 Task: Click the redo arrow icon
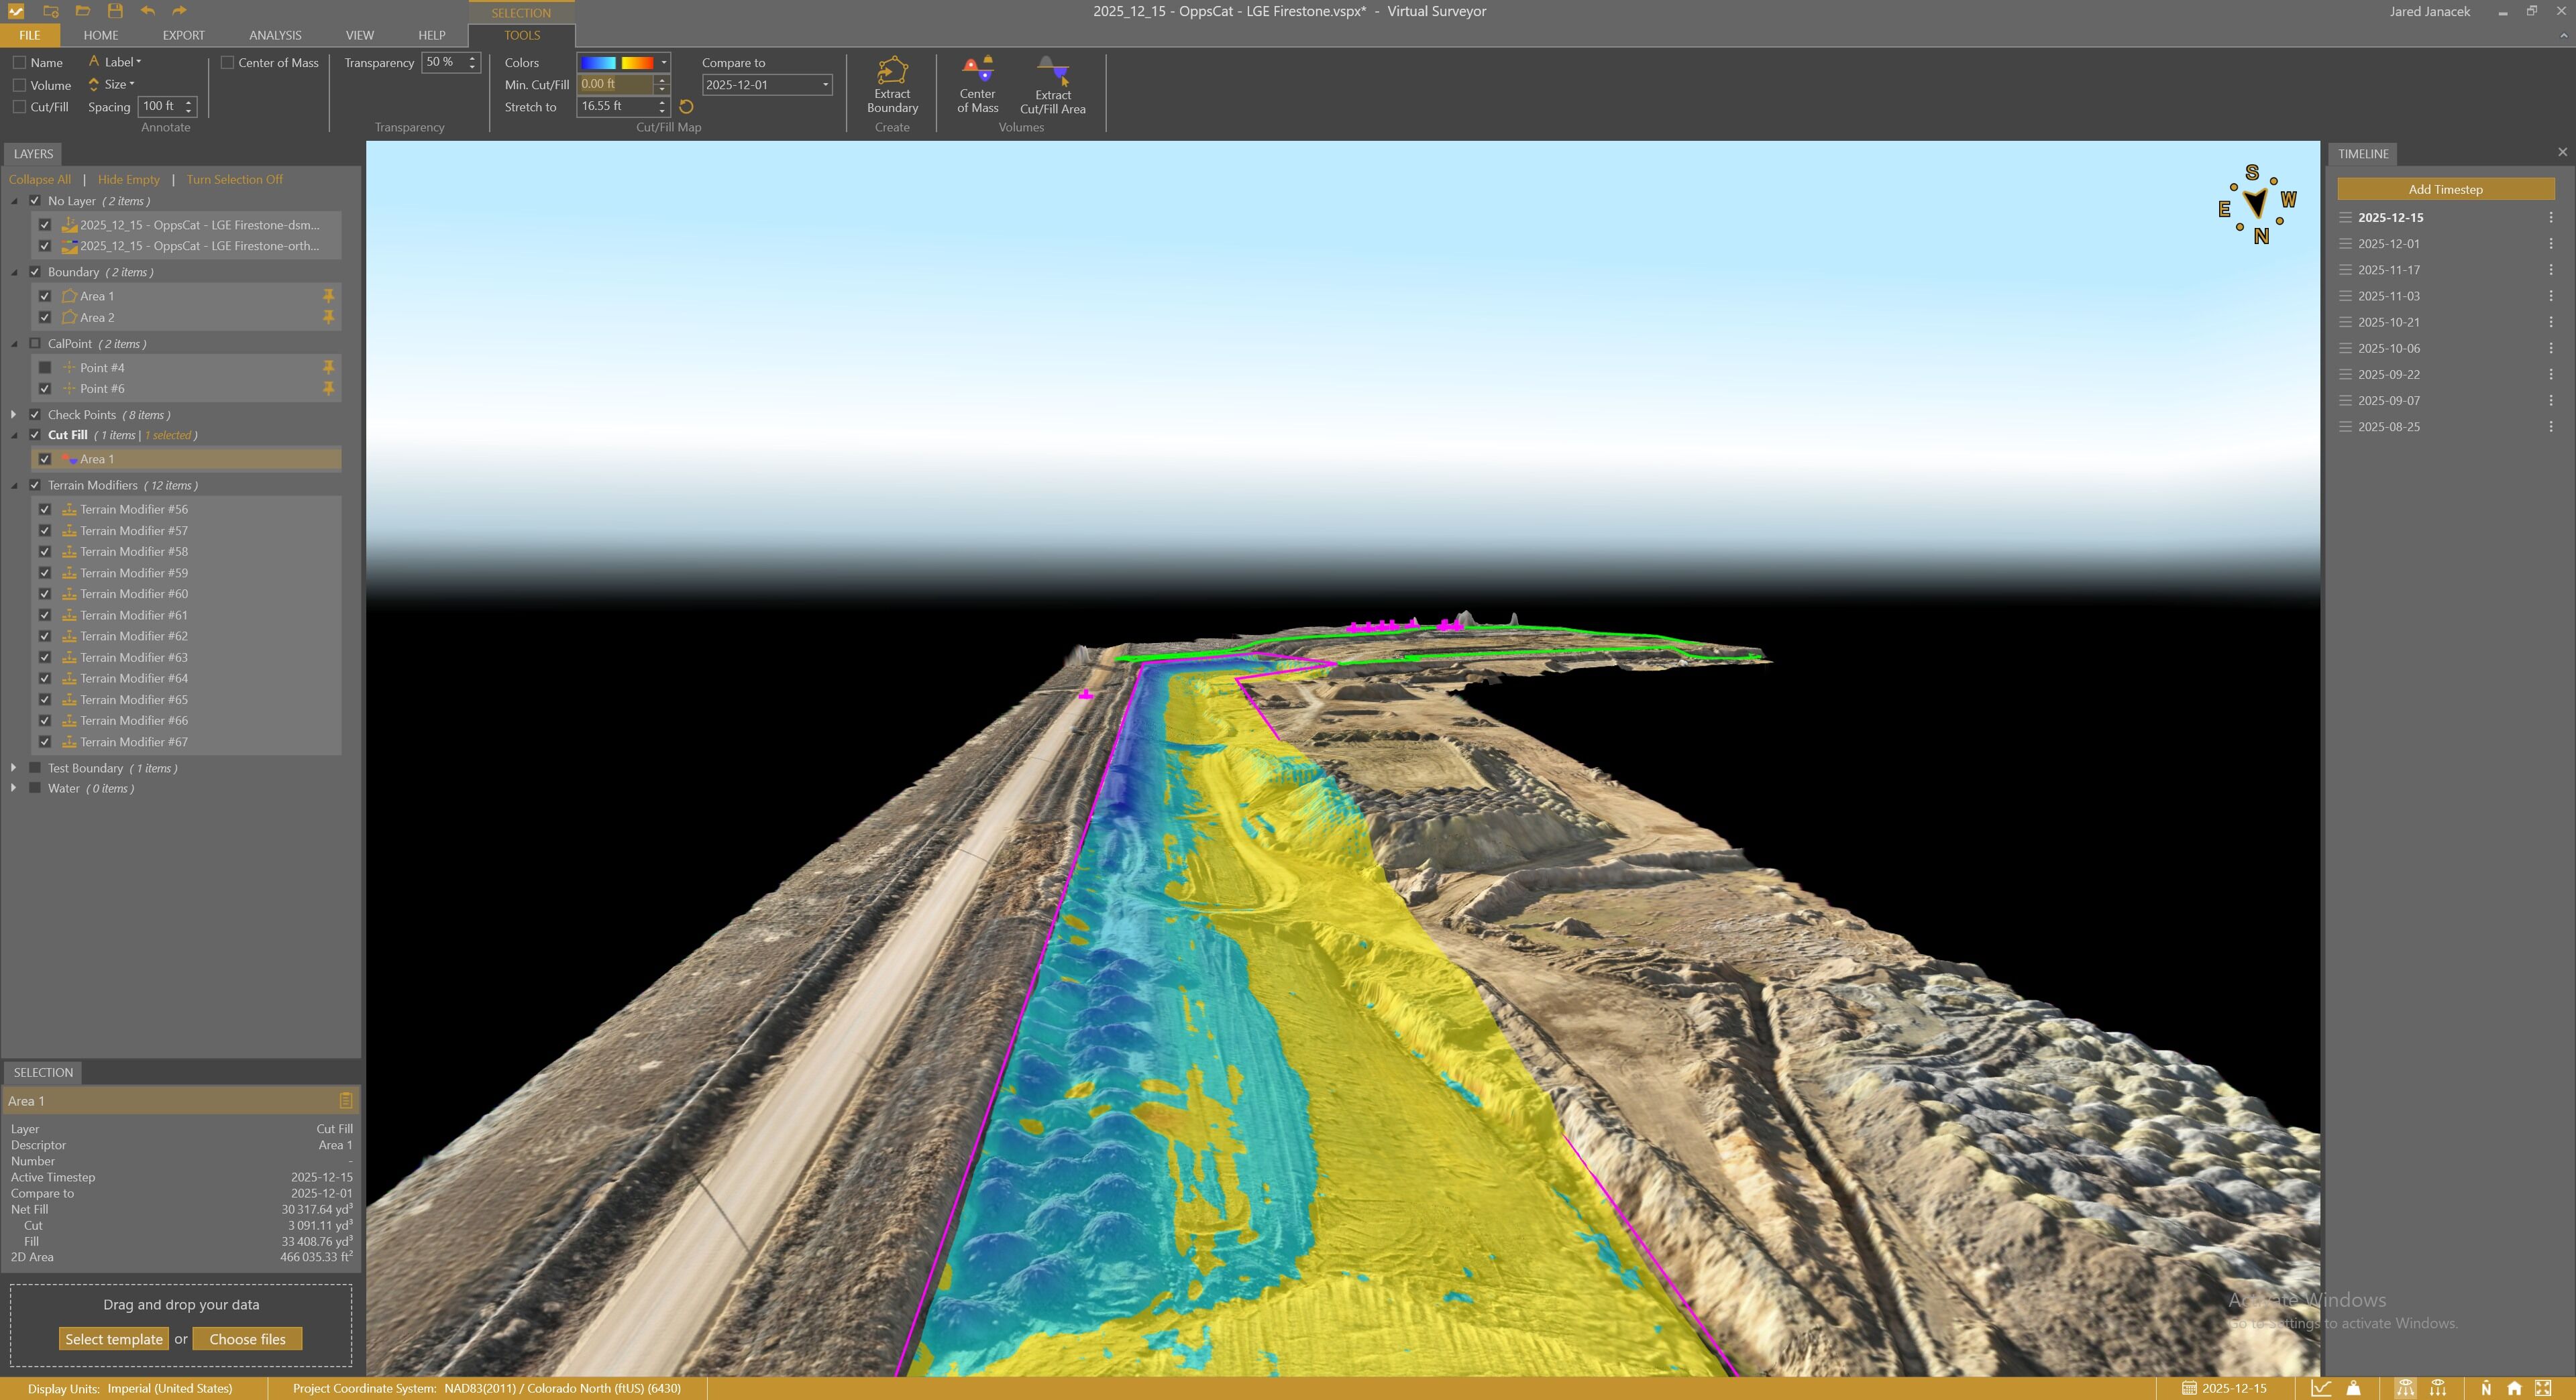point(179,11)
